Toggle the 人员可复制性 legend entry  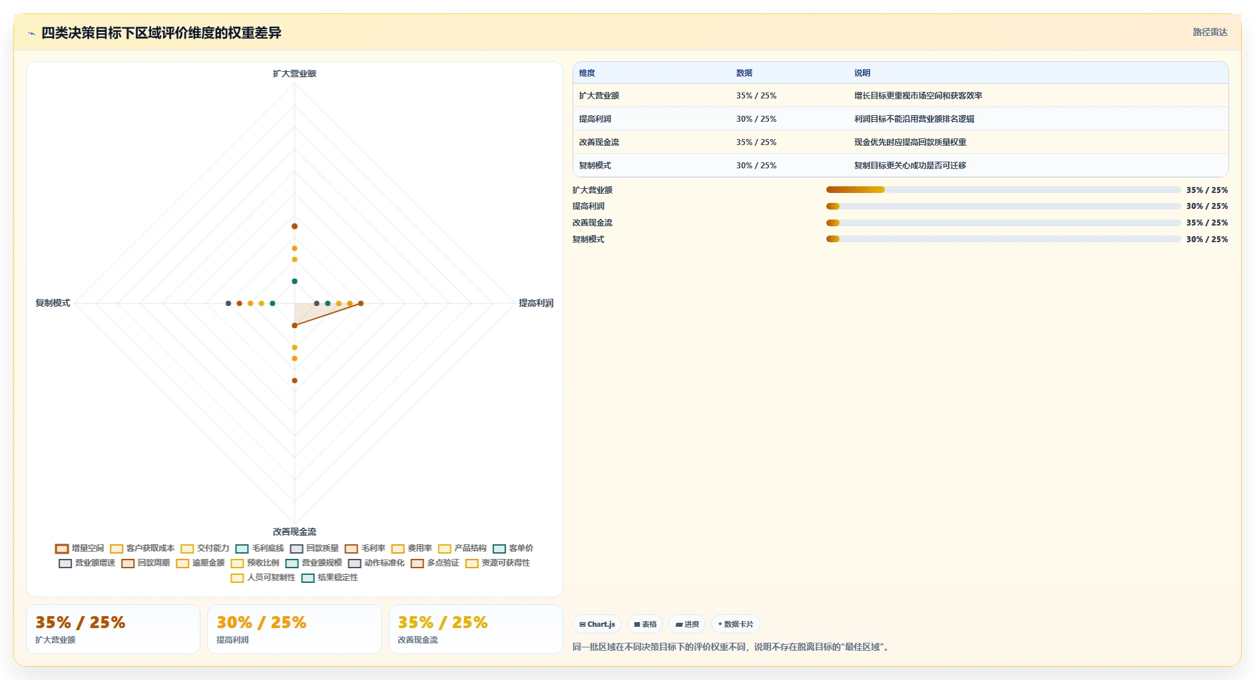(x=263, y=578)
